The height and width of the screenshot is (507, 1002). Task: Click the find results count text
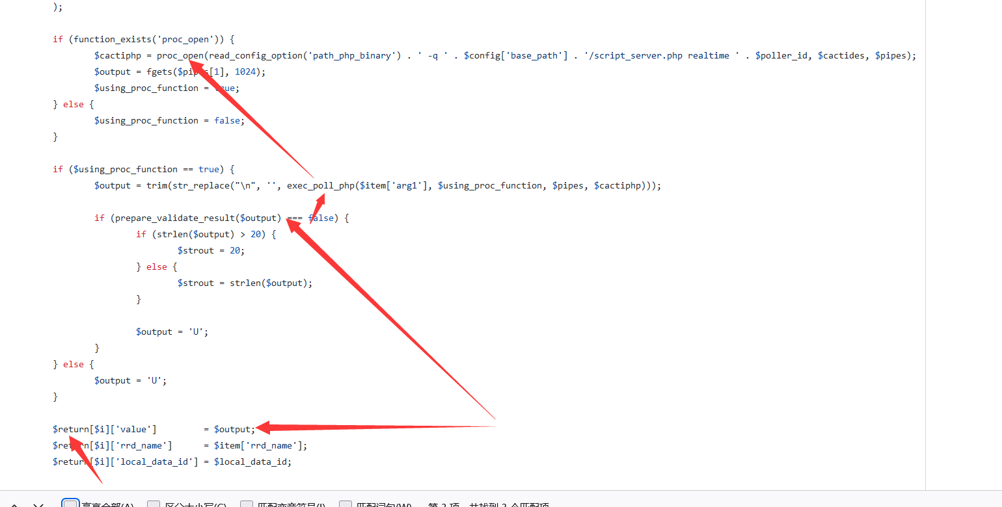click(488, 506)
